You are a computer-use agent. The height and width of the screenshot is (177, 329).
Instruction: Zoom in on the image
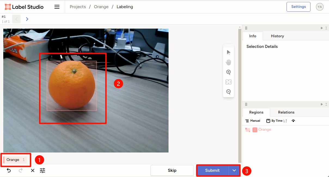tap(229, 72)
